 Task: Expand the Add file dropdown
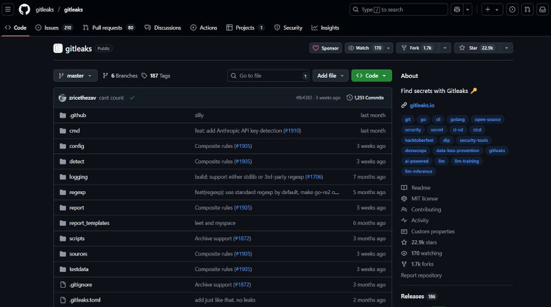[x=330, y=76]
